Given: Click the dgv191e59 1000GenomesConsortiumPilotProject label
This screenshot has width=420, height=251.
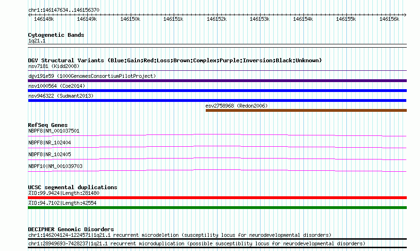Looking at the screenshot, I should point(92,76).
